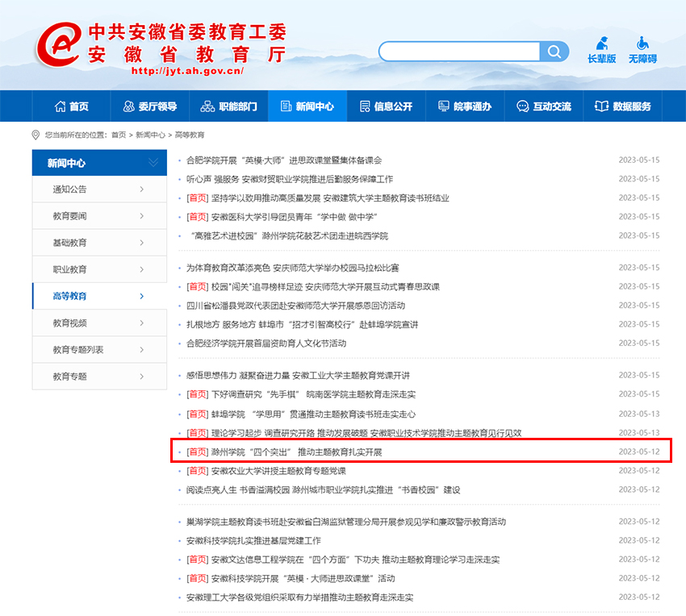This screenshot has height=616, width=686.
Task: Expand the 职业教育 sidebar arrow
Action: (142, 269)
